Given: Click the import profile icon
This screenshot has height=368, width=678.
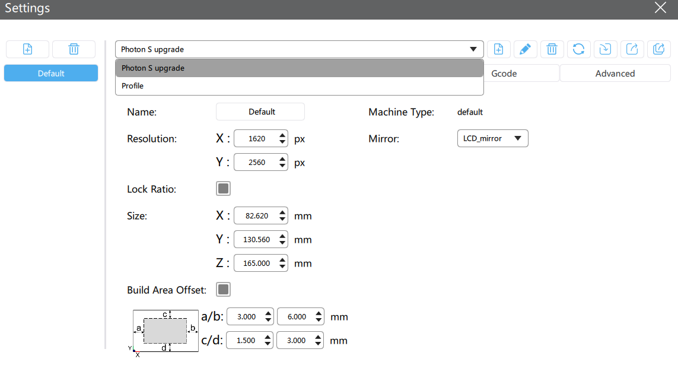Looking at the screenshot, I should coord(605,49).
